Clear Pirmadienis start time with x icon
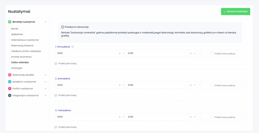Screen dimensions: 259x133 (x=120, y=53)
